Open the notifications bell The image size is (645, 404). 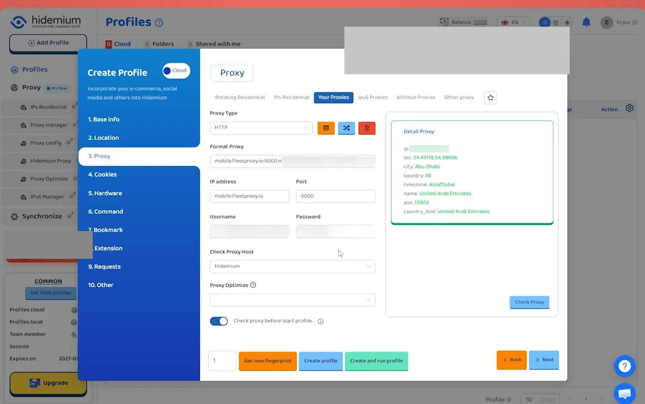[586, 22]
